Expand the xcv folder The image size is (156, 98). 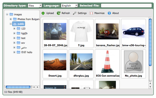click(x=14, y=43)
